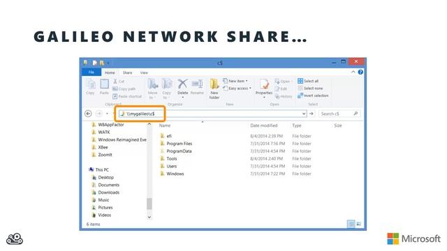Select Copy path in Clipboard group
The width and height of the screenshot is (447, 251).
tap(124, 89)
